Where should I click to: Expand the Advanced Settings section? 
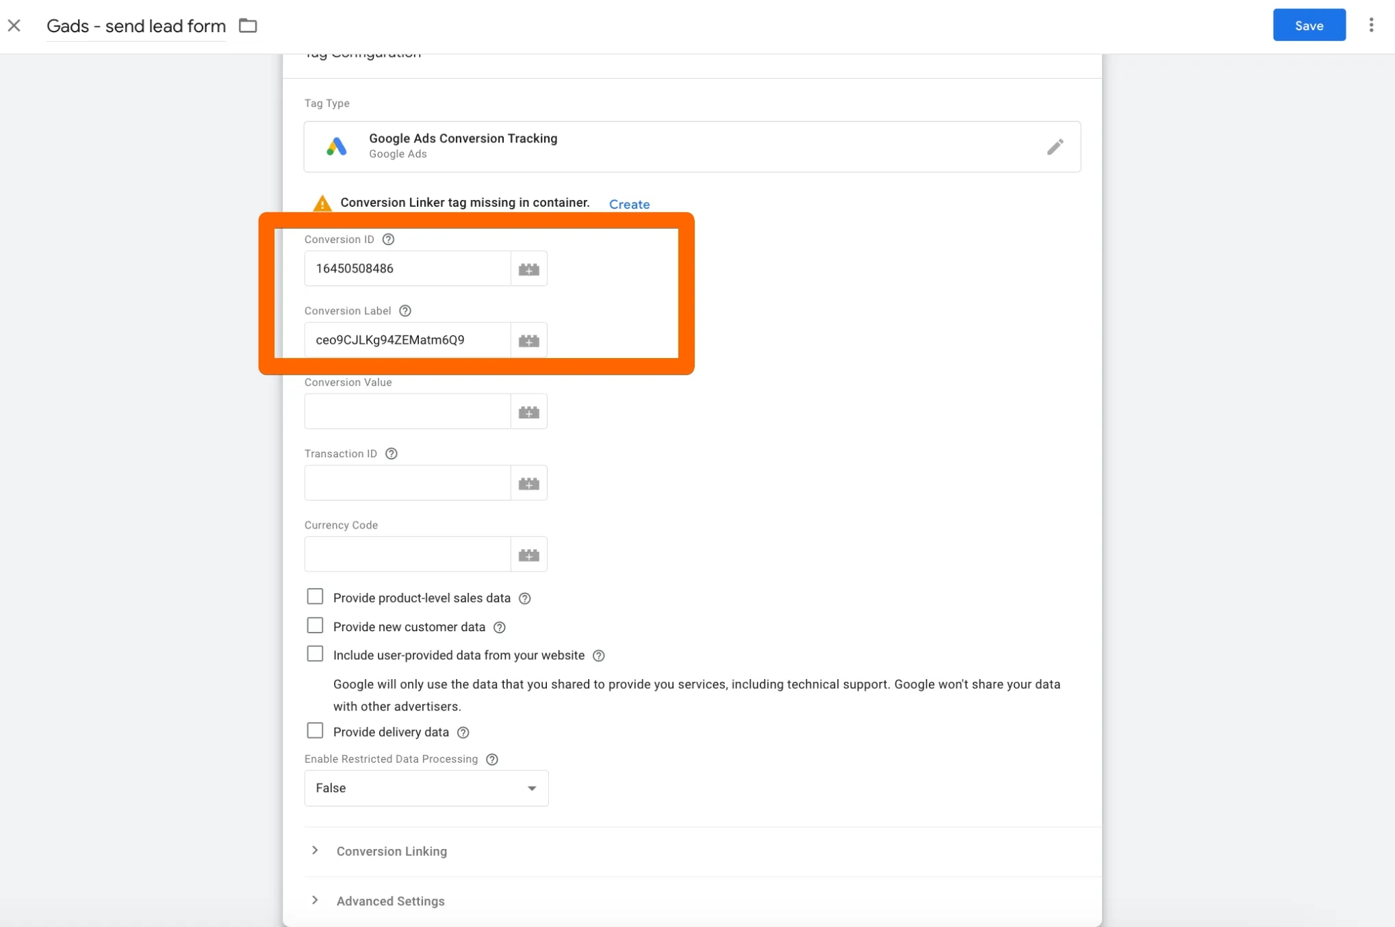(389, 901)
